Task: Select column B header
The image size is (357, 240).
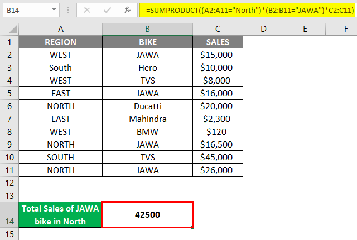Action: coord(147,28)
